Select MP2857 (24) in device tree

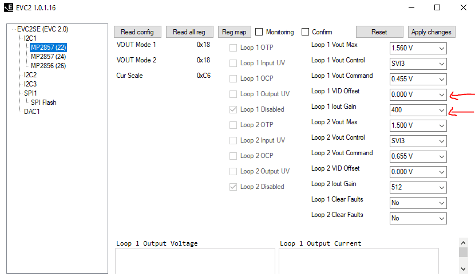pos(48,57)
